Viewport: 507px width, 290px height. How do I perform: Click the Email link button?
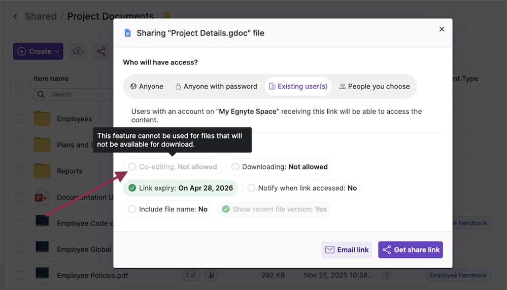click(x=347, y=249)
